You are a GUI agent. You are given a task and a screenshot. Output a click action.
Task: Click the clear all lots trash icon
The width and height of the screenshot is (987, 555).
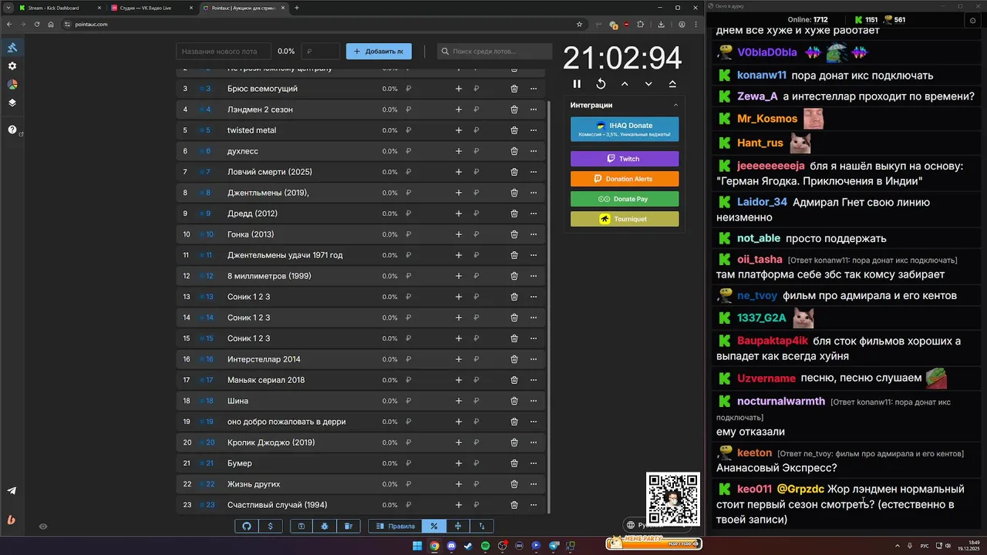point(348,526)
